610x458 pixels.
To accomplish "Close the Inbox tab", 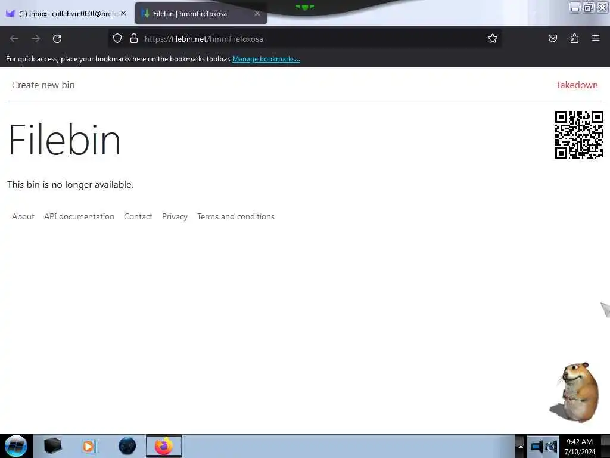I will point(123,13).
